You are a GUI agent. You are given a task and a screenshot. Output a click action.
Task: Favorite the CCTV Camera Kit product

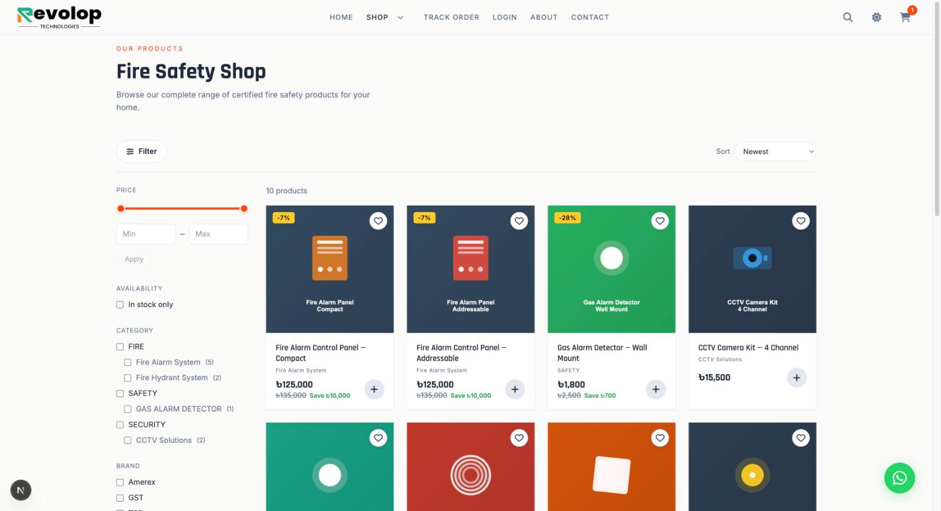(x=801, y=221)
